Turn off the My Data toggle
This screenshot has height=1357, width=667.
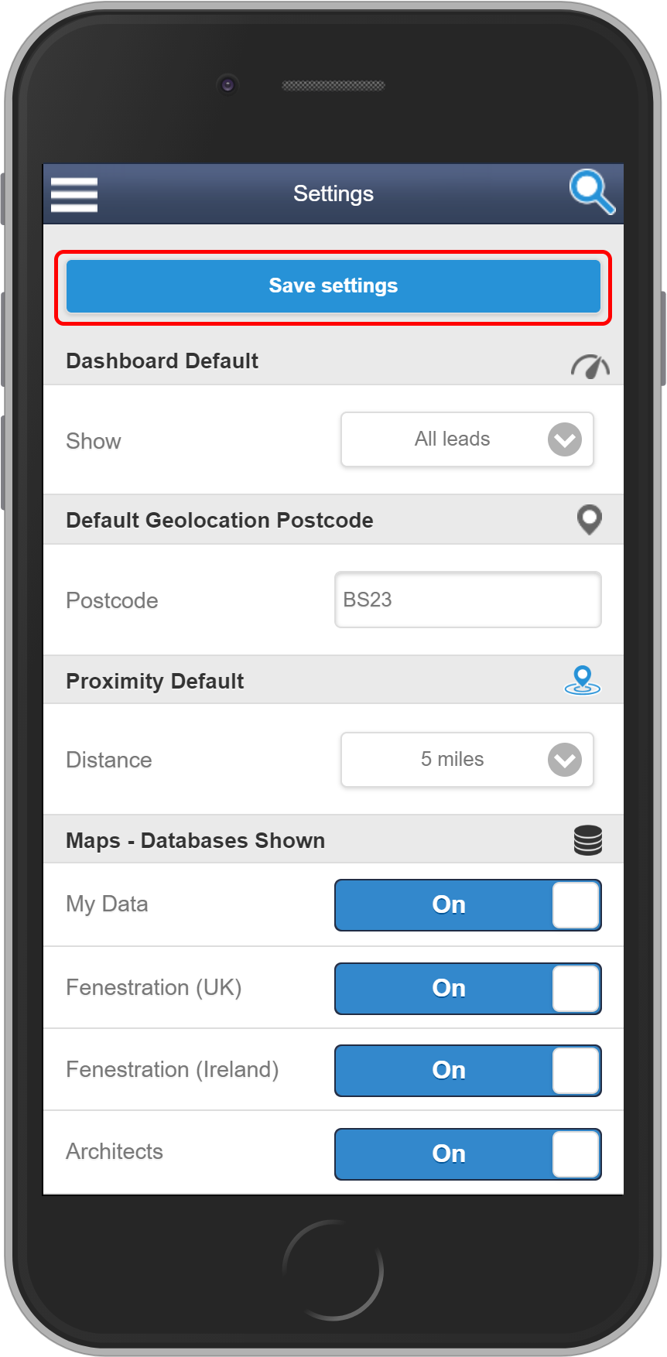pos(467,905)
